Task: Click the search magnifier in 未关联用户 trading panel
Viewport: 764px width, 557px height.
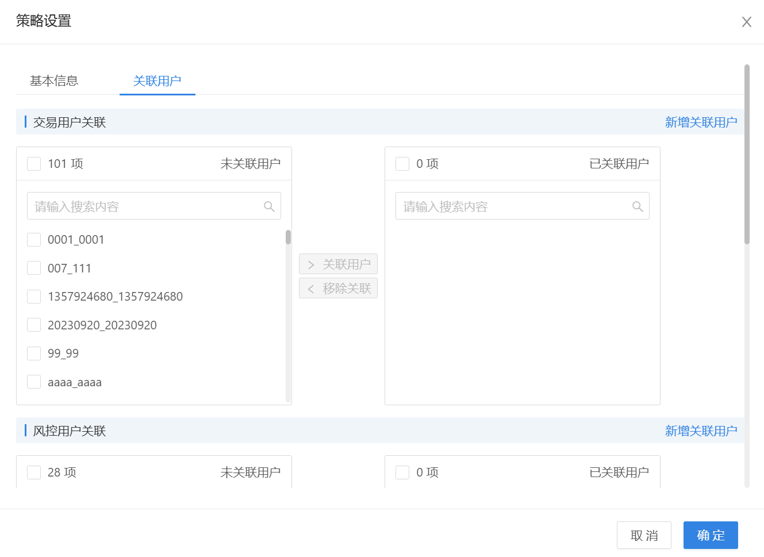Action: tap(269, 206)
